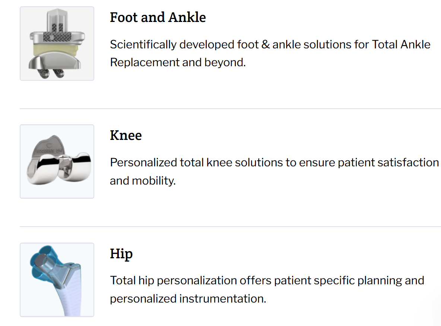Viewport: 441px width, 326px height.
Task: Open the "Foot and Ankle" heading
Action: (x=158, y=17)
